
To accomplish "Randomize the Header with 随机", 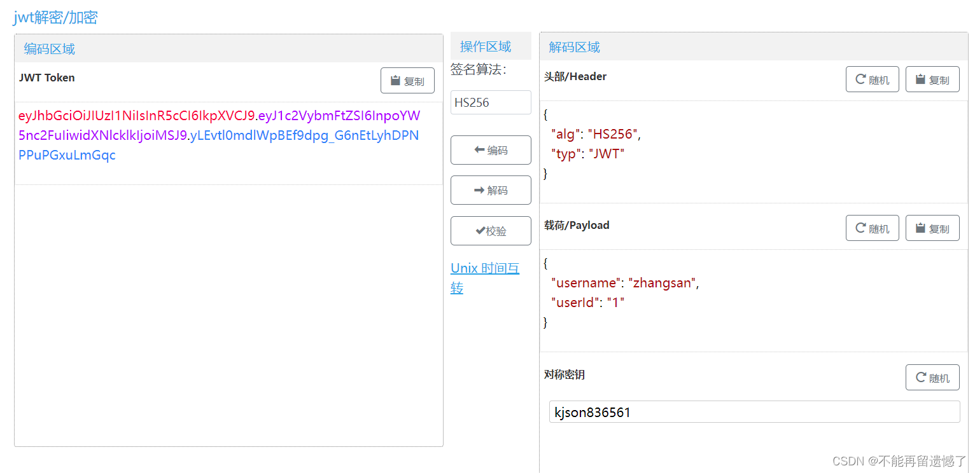I will click(873, 79).
